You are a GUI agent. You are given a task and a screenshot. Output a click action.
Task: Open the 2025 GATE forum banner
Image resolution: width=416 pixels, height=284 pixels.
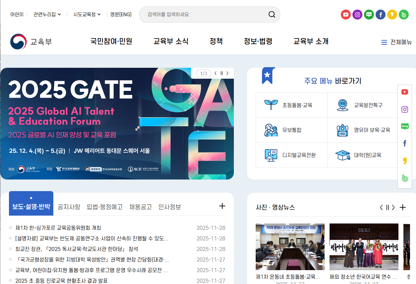(x=117, y=124)
